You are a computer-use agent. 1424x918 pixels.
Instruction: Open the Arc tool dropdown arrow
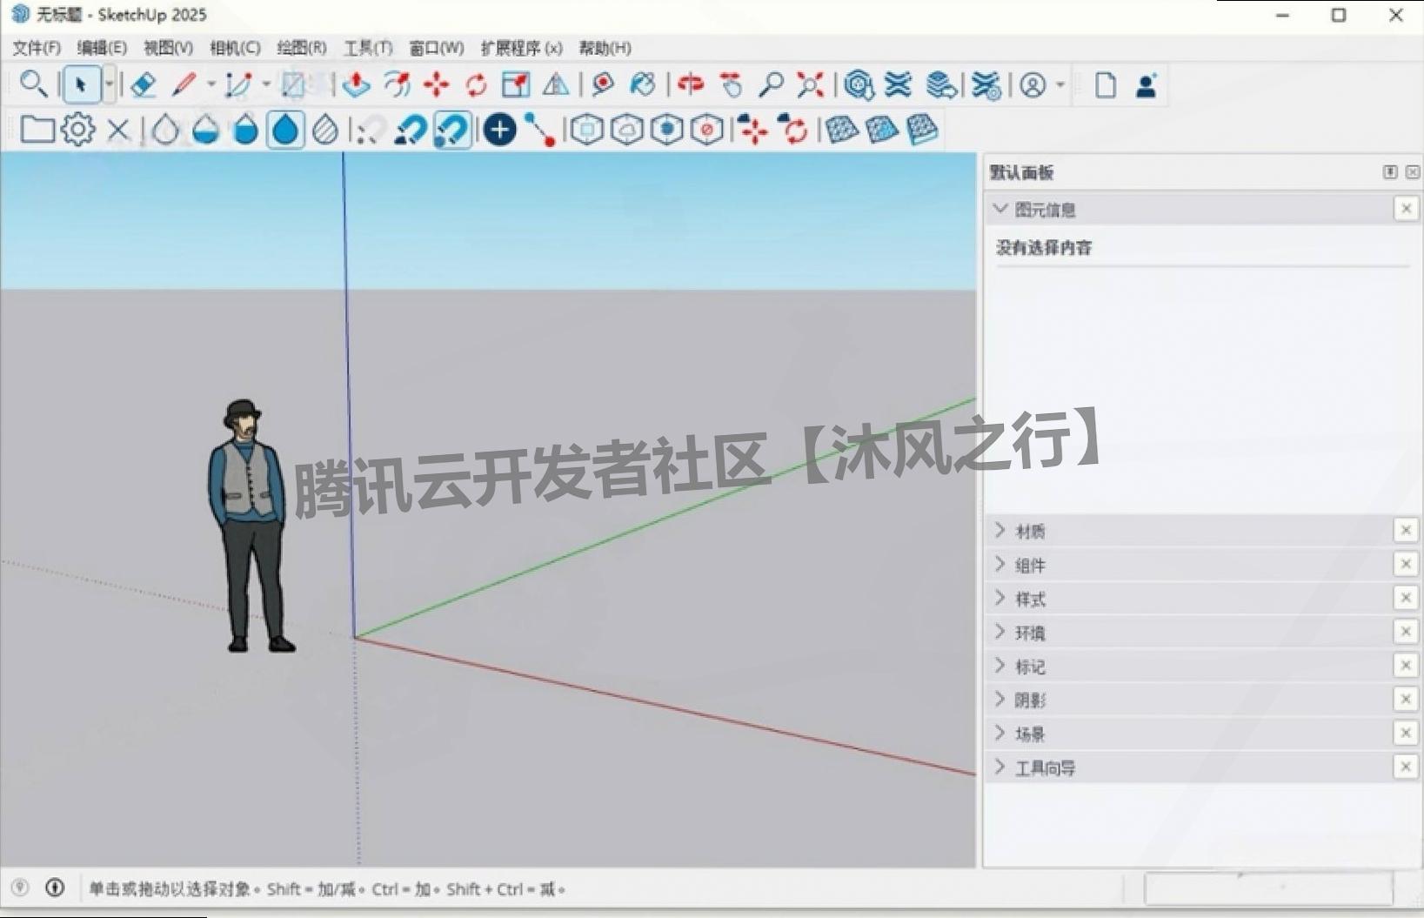pyautogui.click(x=265, y=85)
